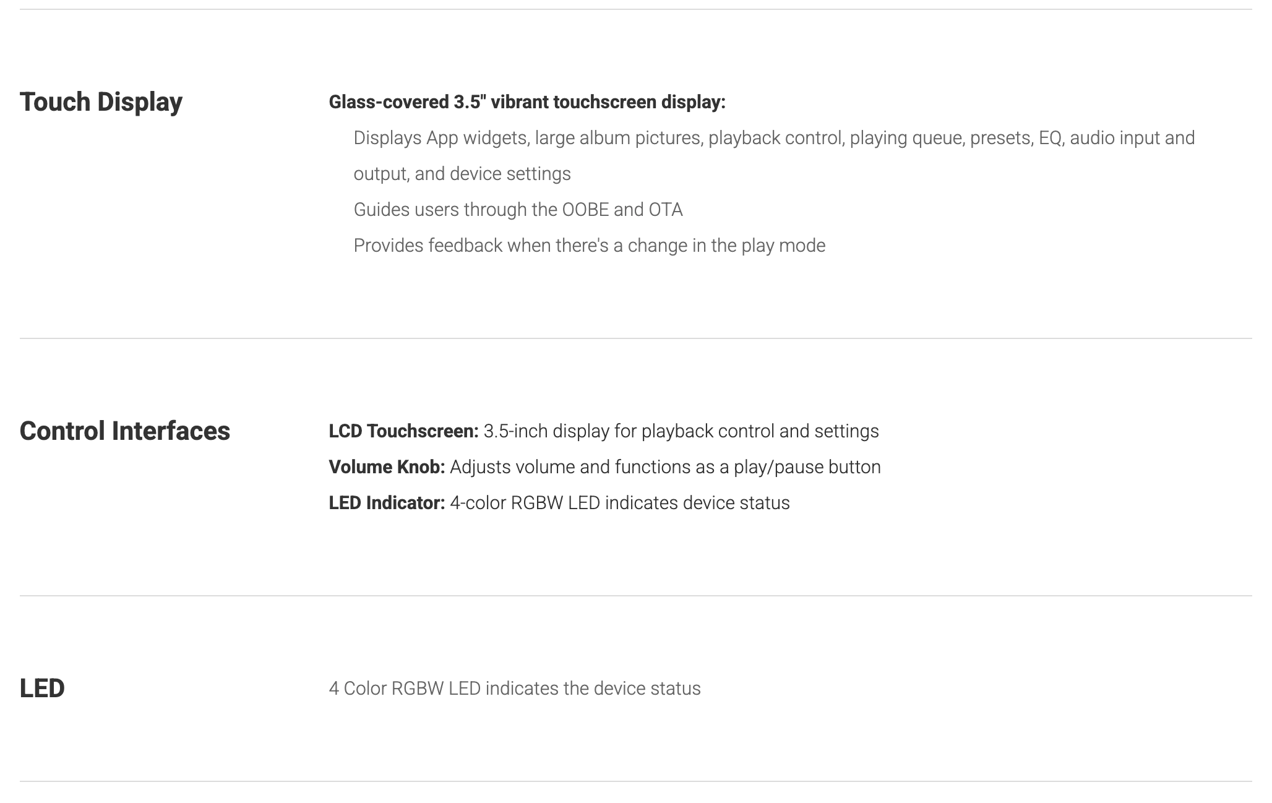Click the word "OOBE" in Touch Display
1272x803 pixels.
coord(585,210)
